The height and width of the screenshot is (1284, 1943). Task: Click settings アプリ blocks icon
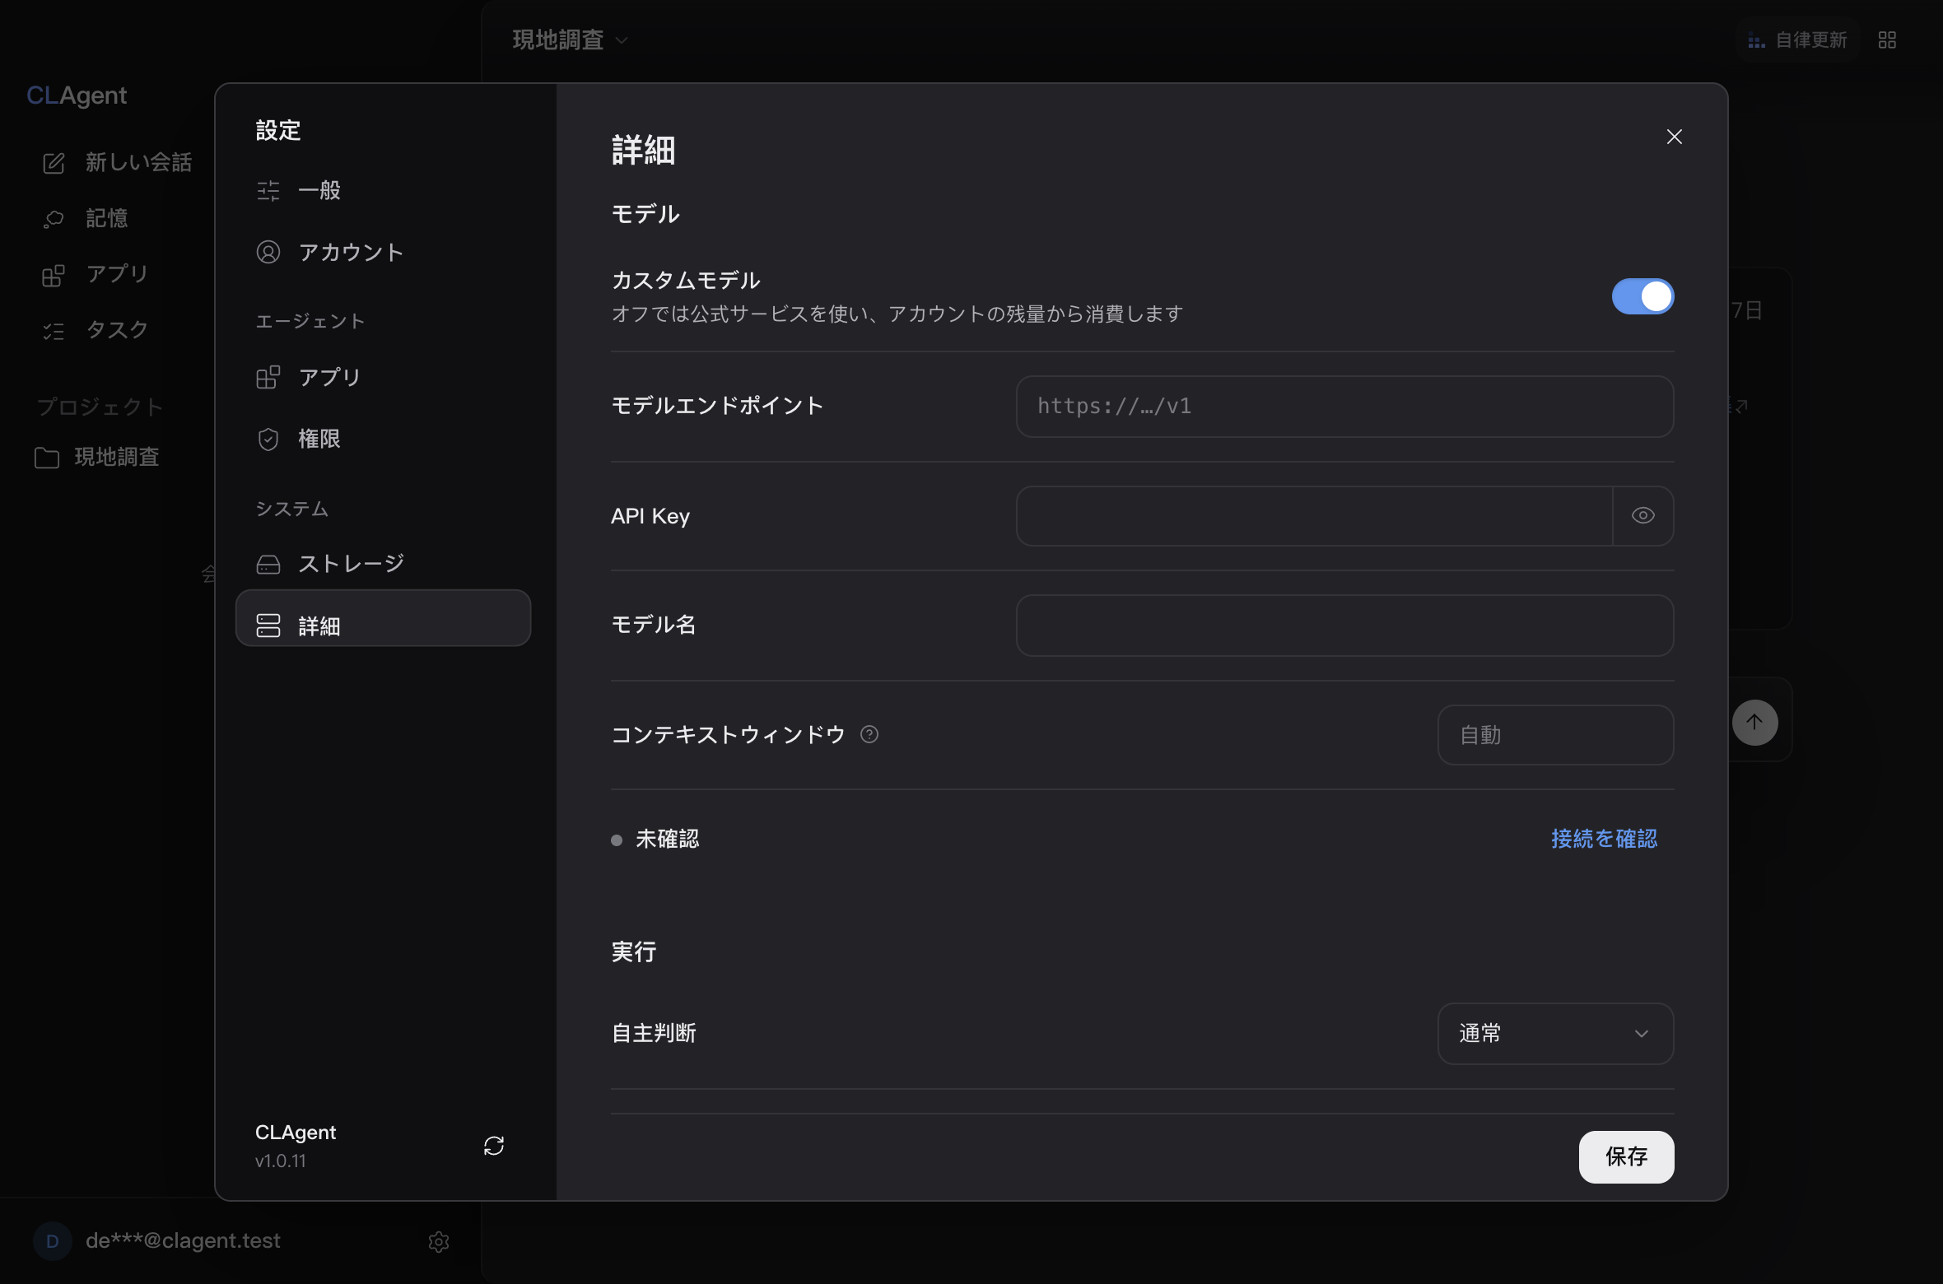(268, 377)
